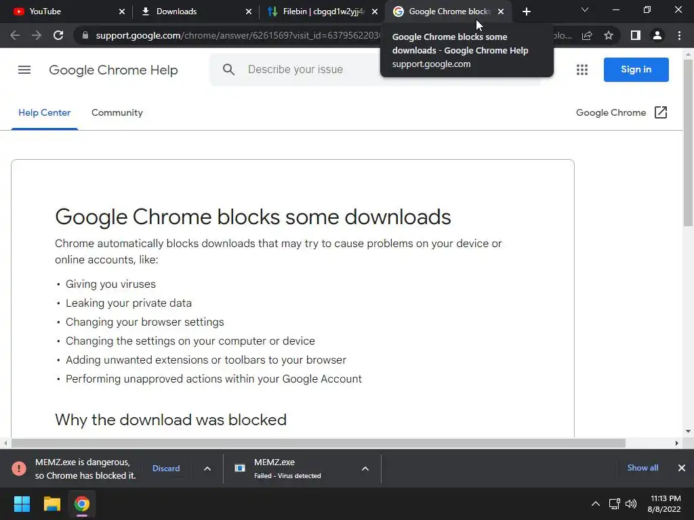Click the 'Google Chrome blocks some downloads' heading
Image resolution: width=694 pixels, height=520 pixels.
coord(253,217)
